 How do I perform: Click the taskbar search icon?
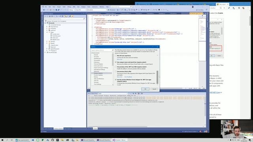tap(7, 140)
